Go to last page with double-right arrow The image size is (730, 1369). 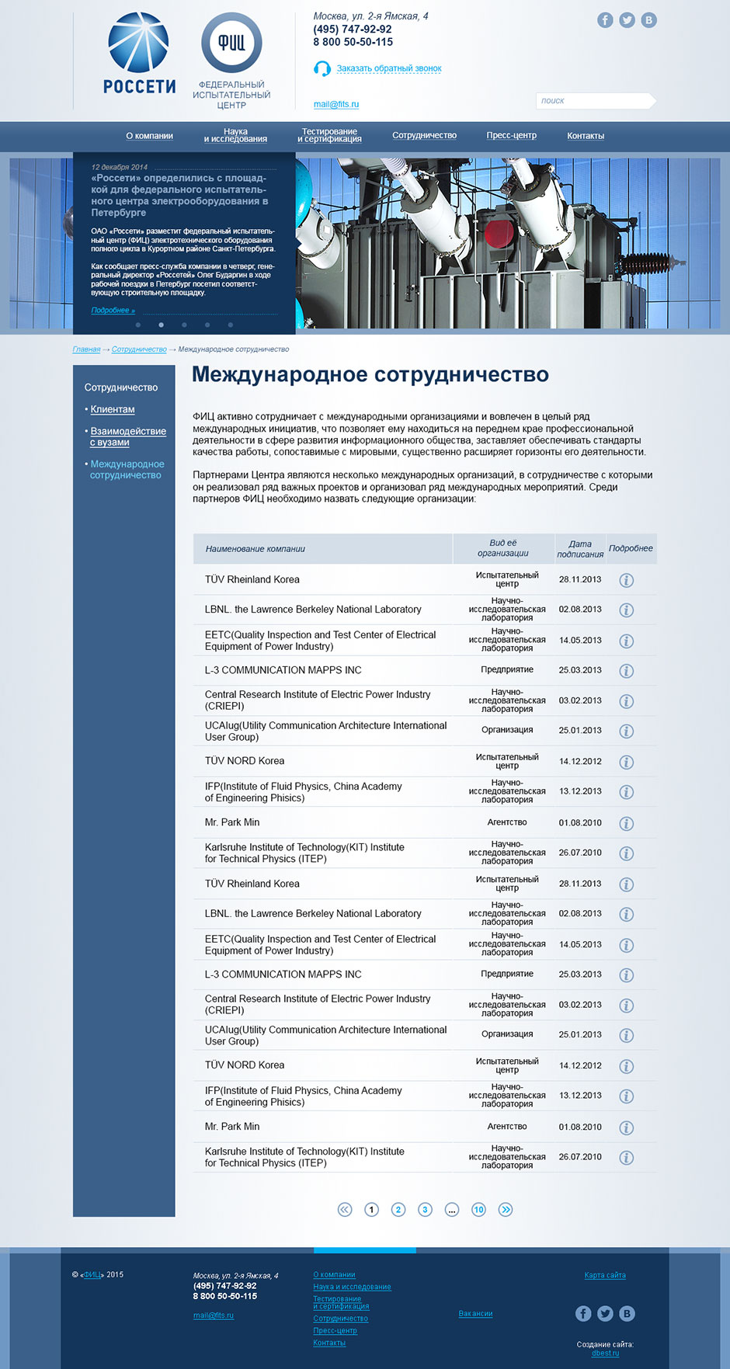[506, 1209]
